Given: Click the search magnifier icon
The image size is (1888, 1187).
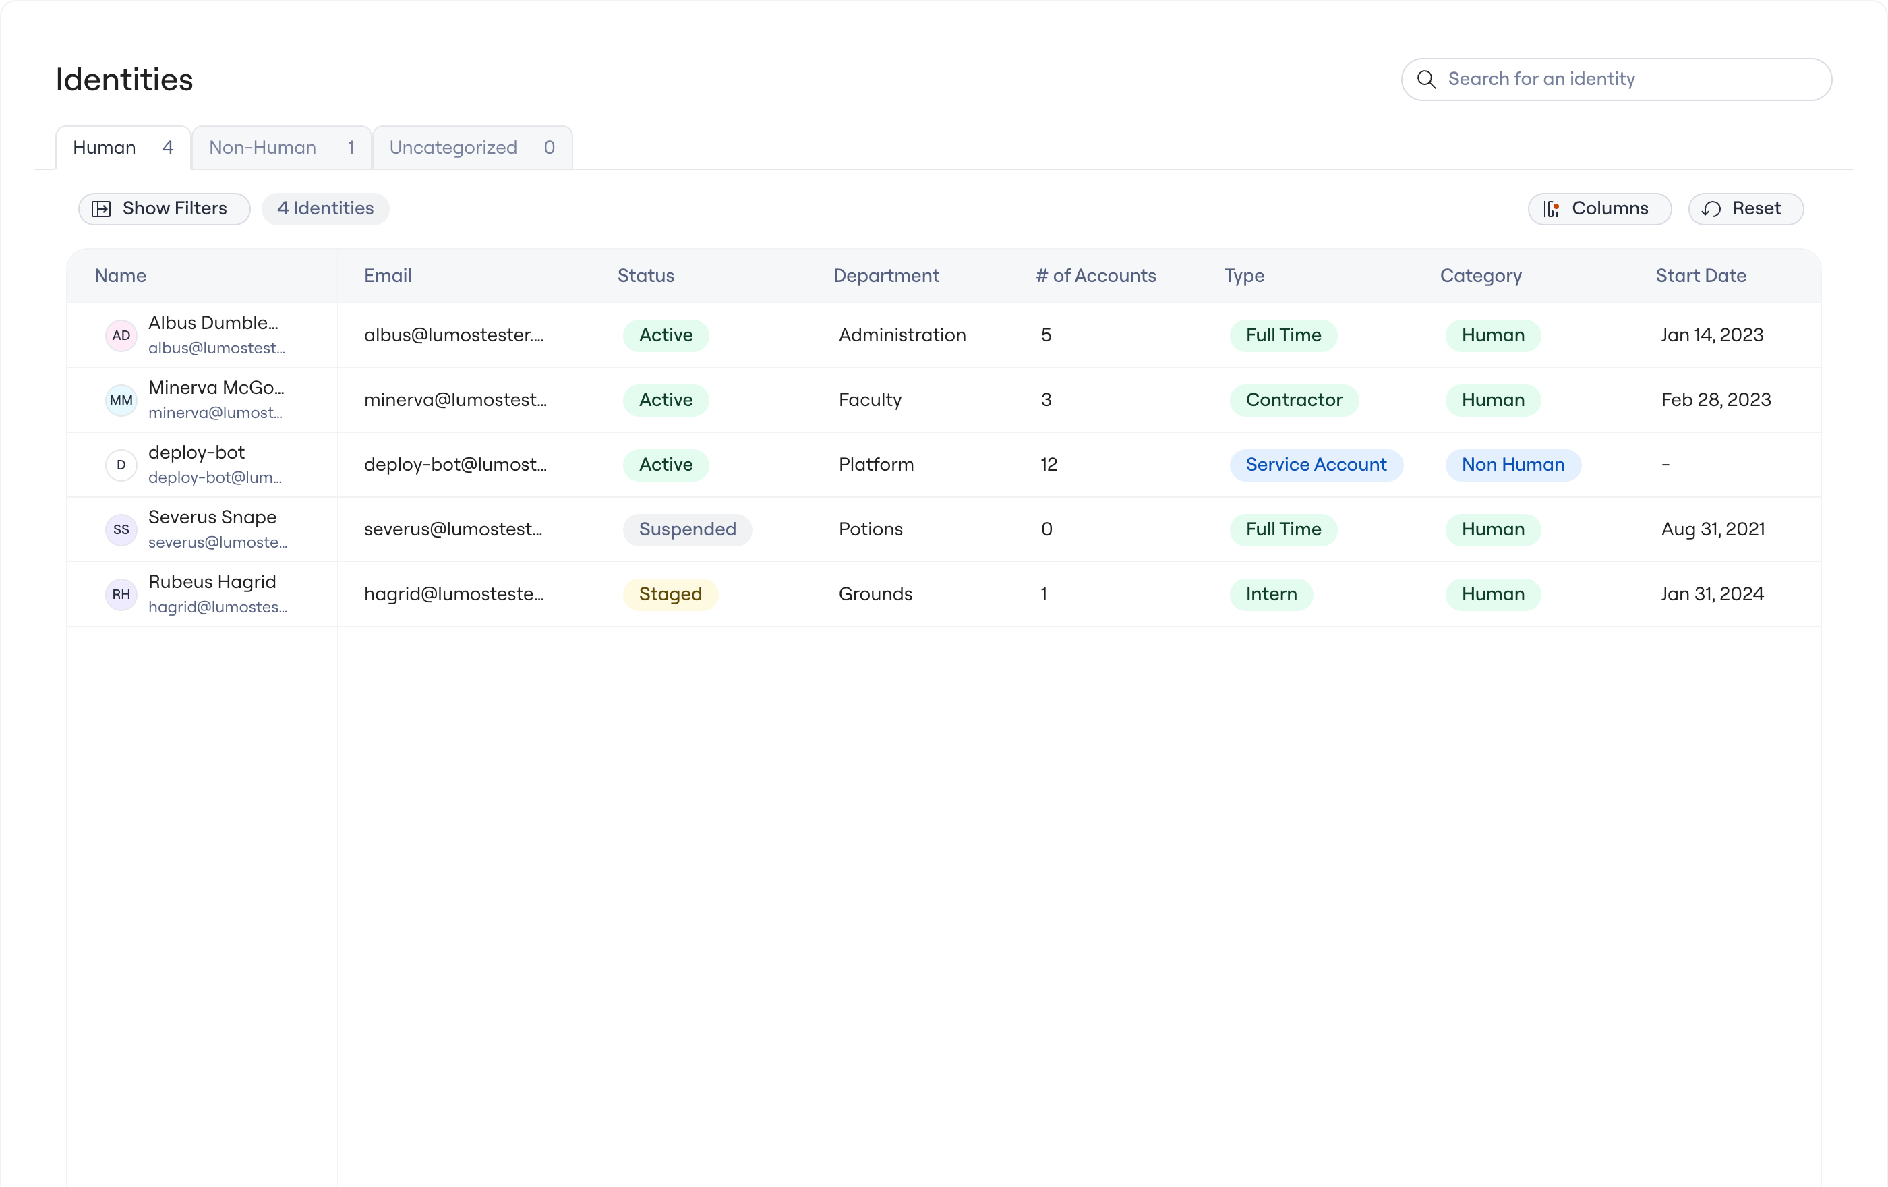Looking at the screenshot, I should coord(1426,79).
